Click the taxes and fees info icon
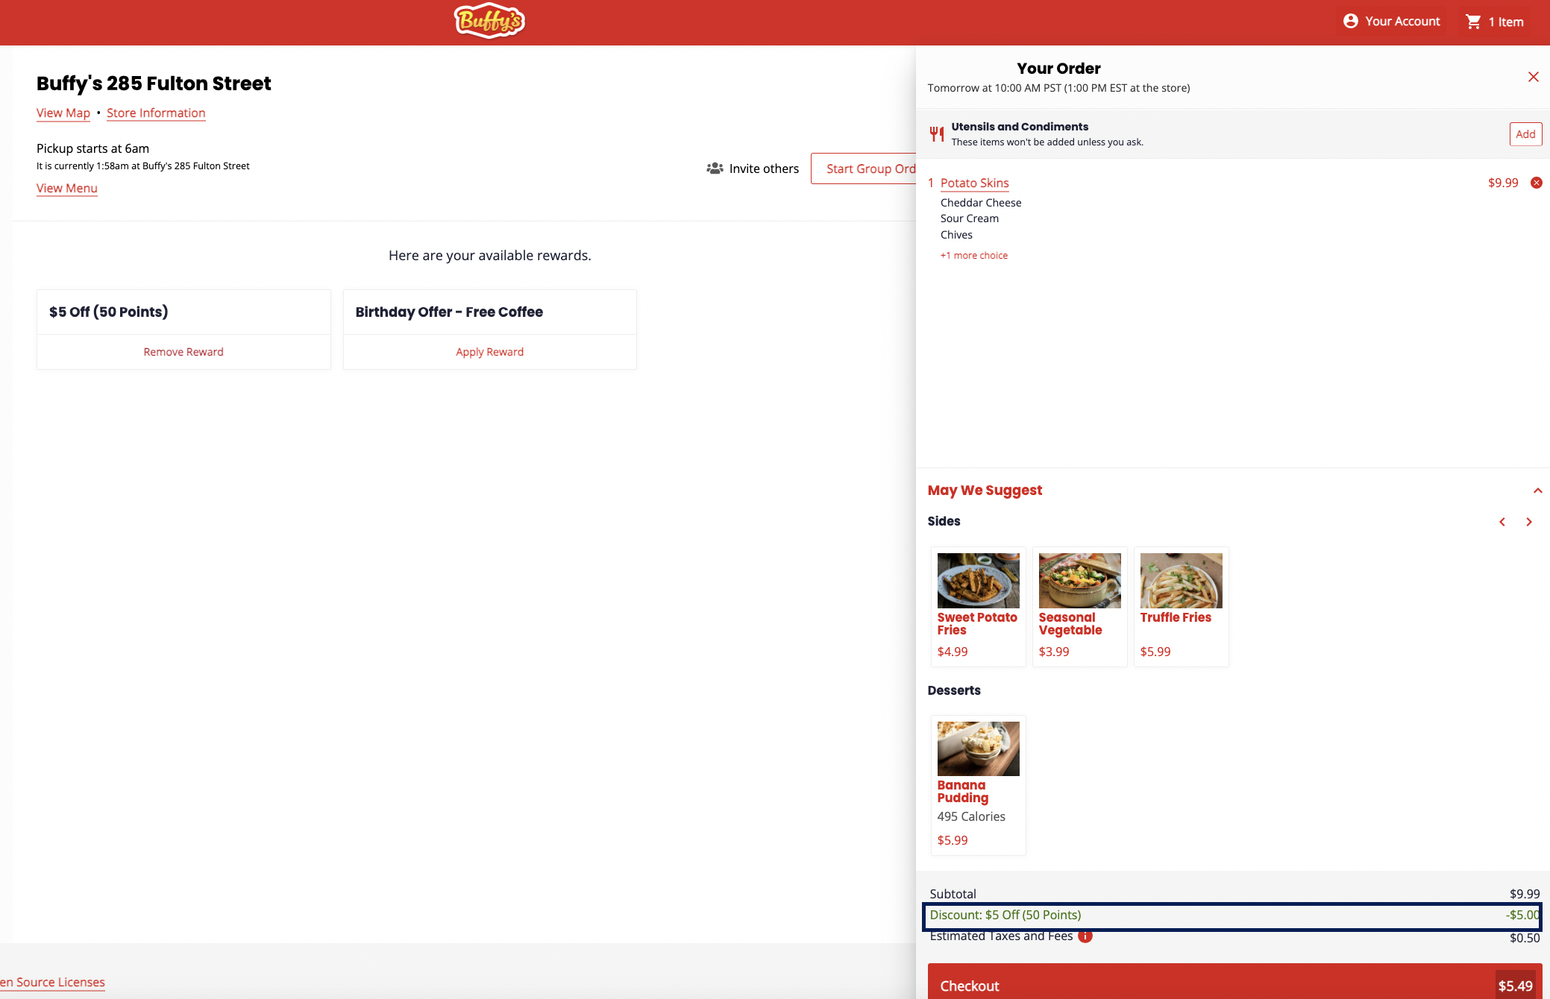Viewport: 1550px width, 999px height. (1085, 936)
